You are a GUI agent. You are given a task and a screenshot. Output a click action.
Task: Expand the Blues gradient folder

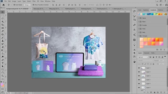click(x=138, y=22)
